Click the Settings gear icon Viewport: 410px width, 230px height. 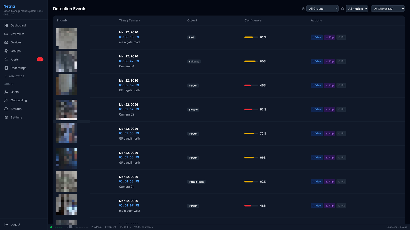click(x=6, y=117)
